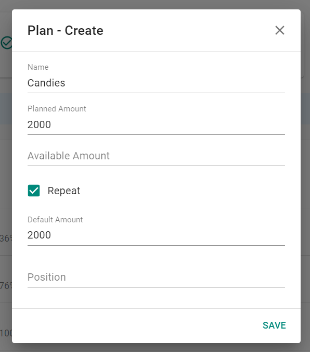This screenshot has height=352, width=310.
Task: Click the blank space below the Position field
Action: click(156, 298)
